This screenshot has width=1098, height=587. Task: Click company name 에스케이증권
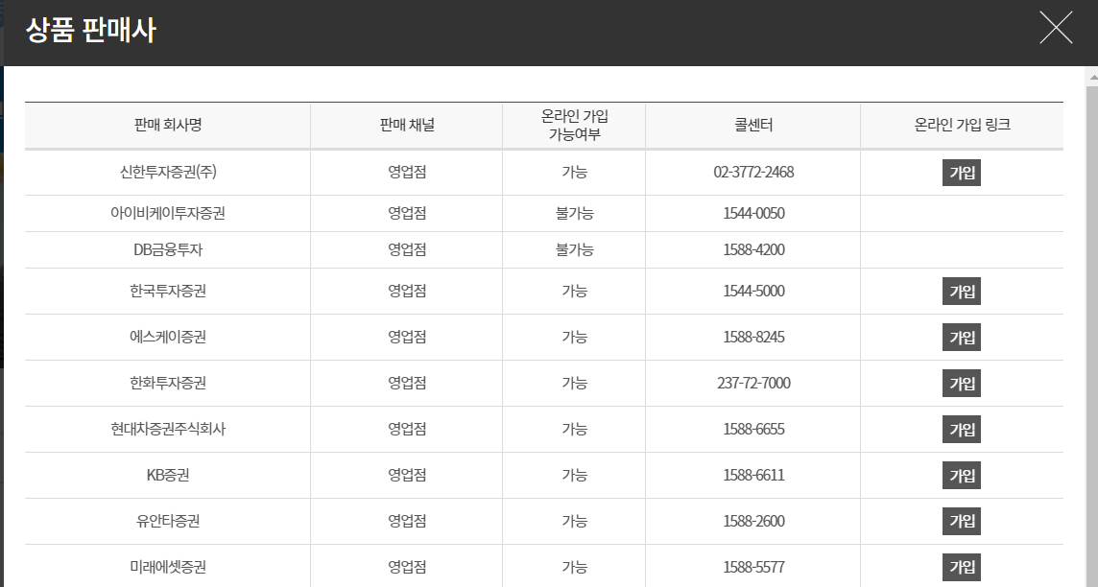coord(168,338)
